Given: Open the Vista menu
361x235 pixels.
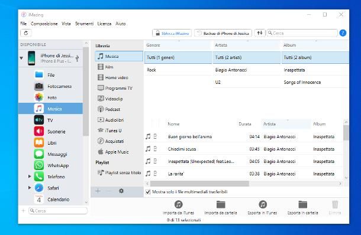Looking at the screenshot, I should (66, 24).
